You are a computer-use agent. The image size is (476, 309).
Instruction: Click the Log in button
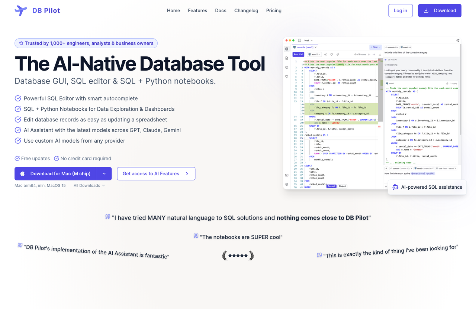pyautogui.click(x=401, y=10)
